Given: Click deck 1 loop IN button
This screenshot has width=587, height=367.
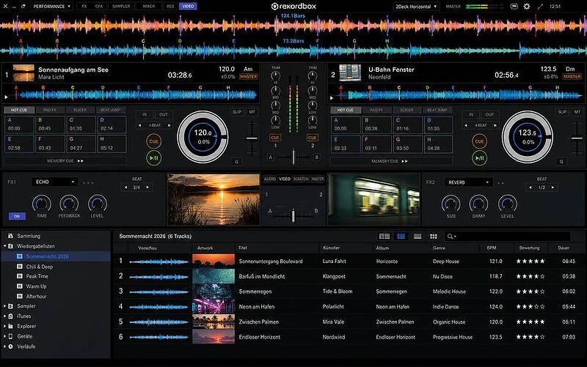Looking at the screenshot, I should [145, 115].
